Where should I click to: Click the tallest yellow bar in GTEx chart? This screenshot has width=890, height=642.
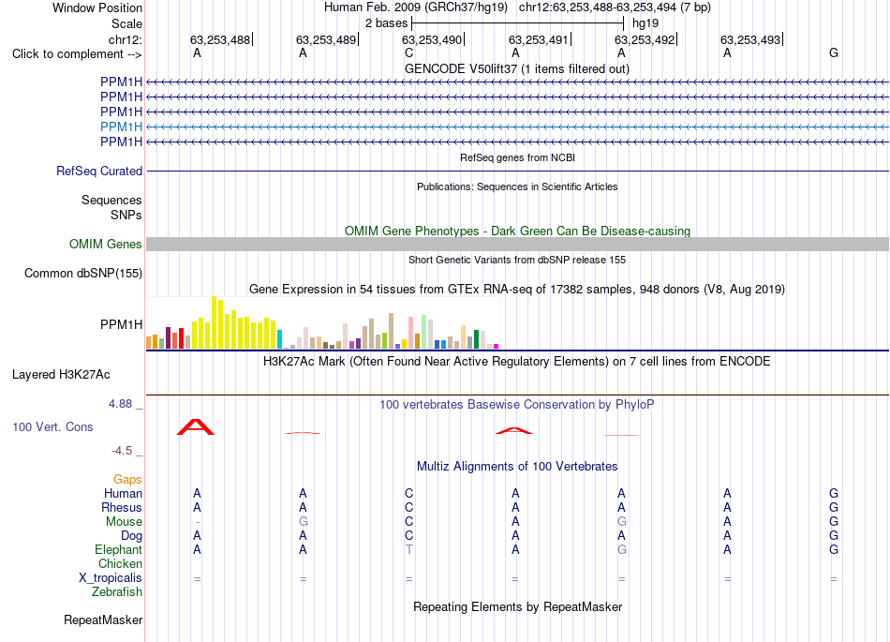(215, 322)
